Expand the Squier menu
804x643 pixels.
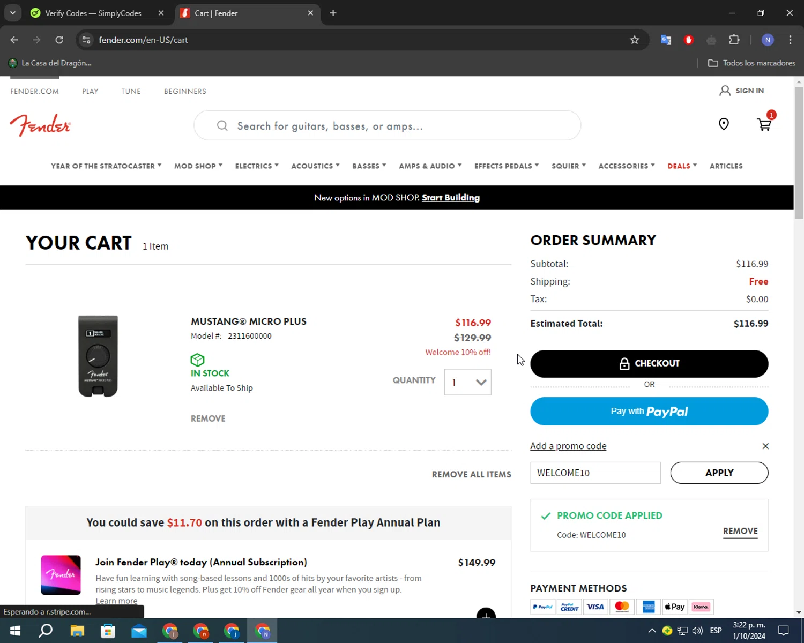click(x=569, y=166)
